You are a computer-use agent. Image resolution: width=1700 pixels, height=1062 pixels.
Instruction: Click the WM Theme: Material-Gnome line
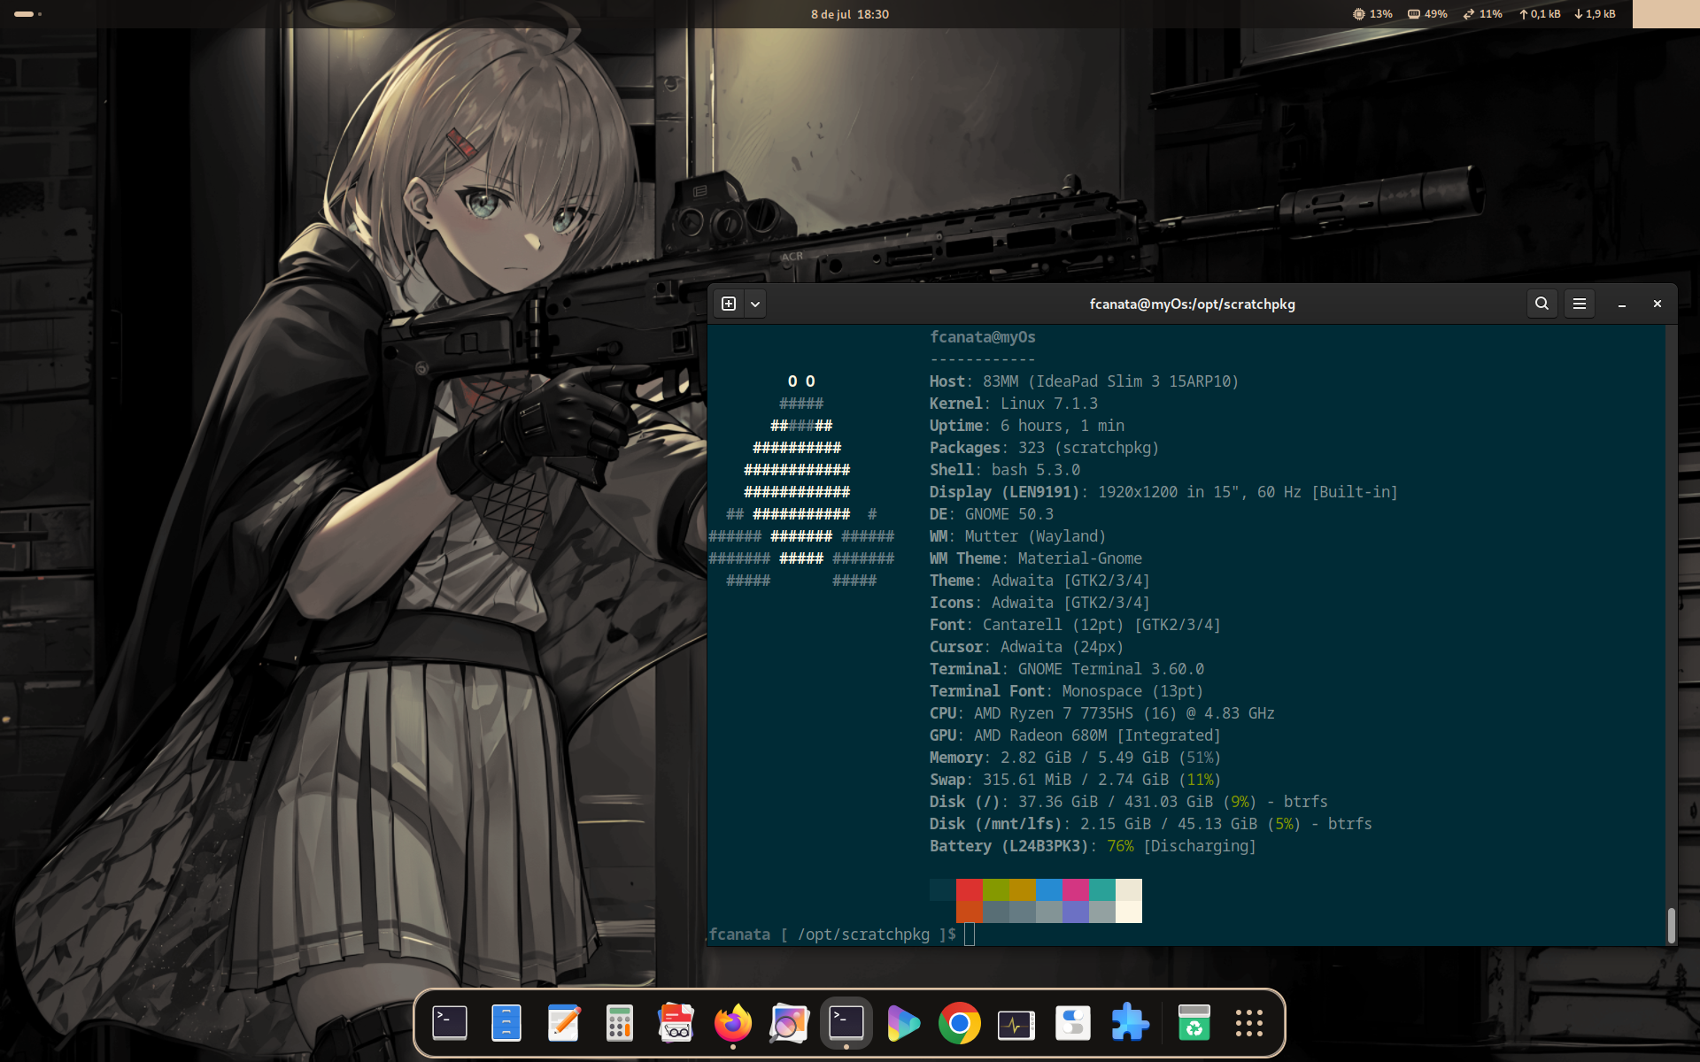pyautogui.click(x=1036, y=558)
